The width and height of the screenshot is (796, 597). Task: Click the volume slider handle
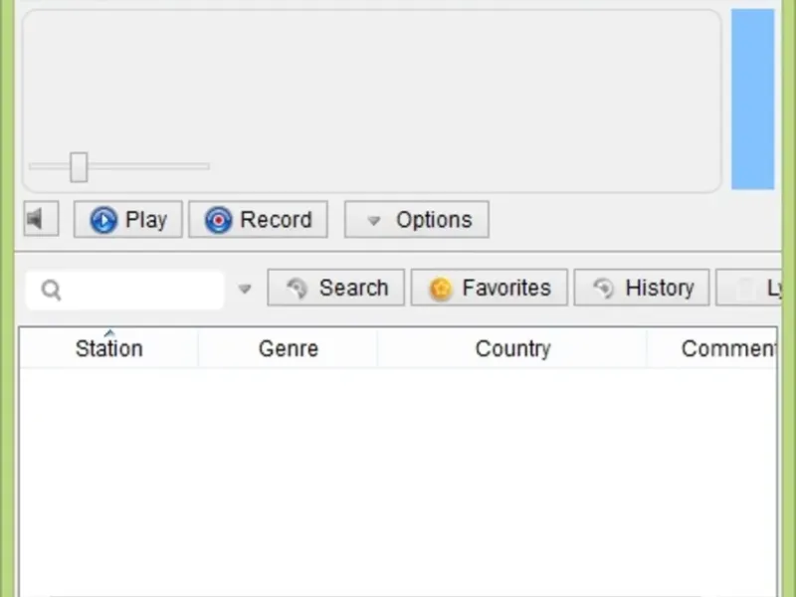(79, 167)
